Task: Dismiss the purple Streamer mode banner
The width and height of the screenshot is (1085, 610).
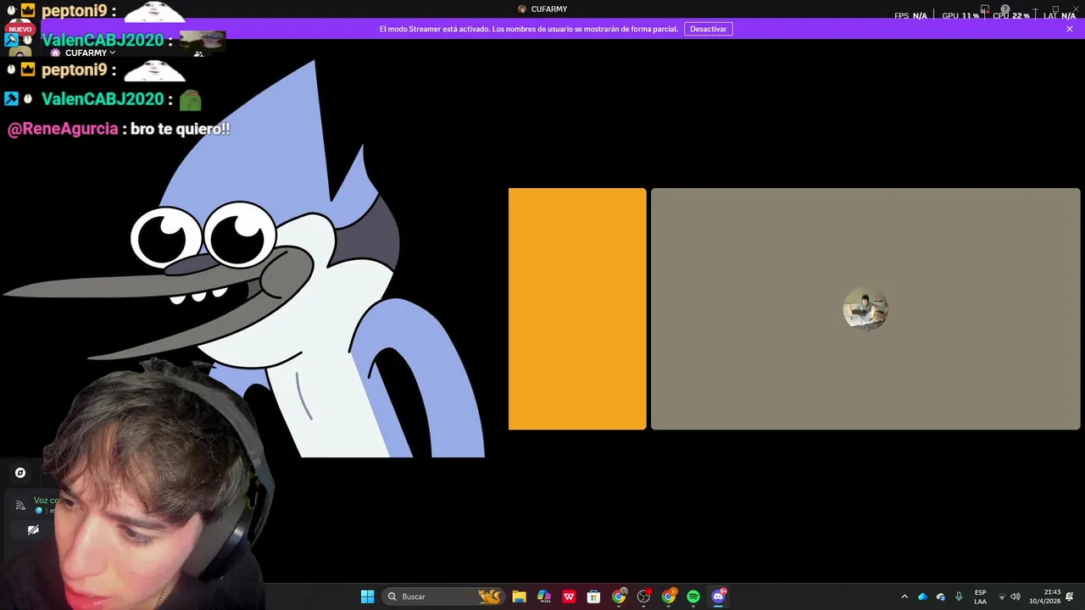Action: point(1070,29)
